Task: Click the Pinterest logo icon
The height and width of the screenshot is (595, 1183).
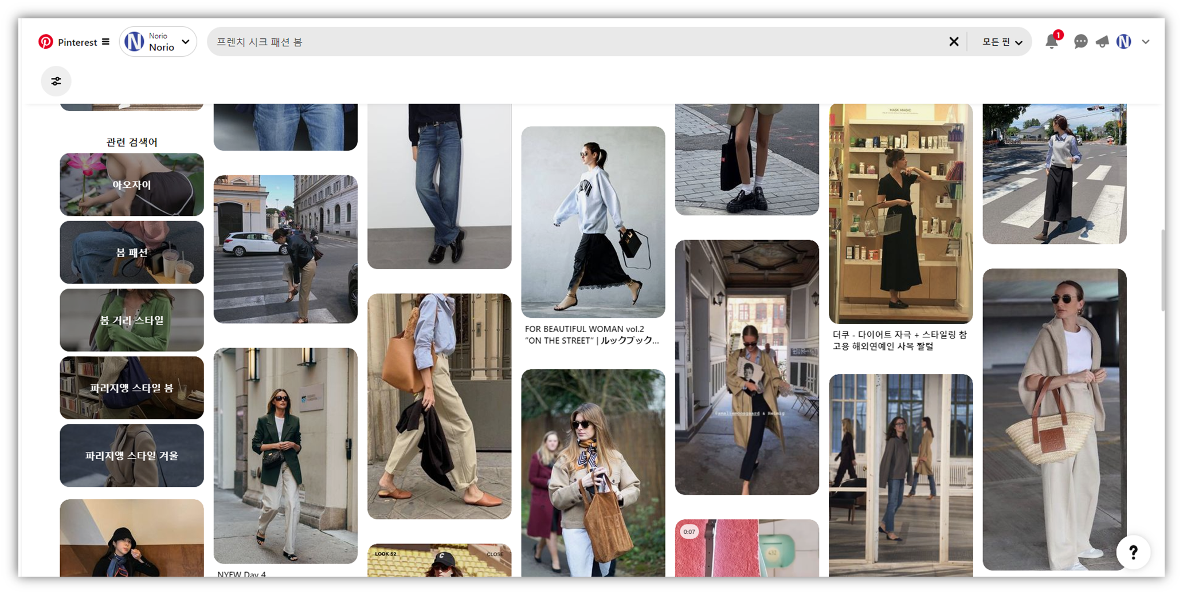Action: pos(46,42)
